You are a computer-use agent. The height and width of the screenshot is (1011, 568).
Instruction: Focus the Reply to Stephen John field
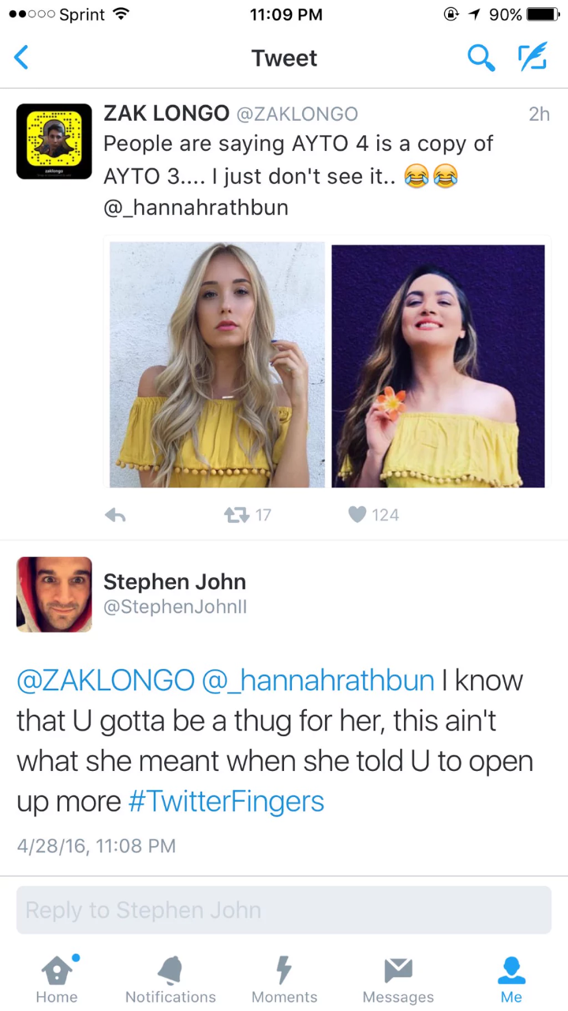284,910
